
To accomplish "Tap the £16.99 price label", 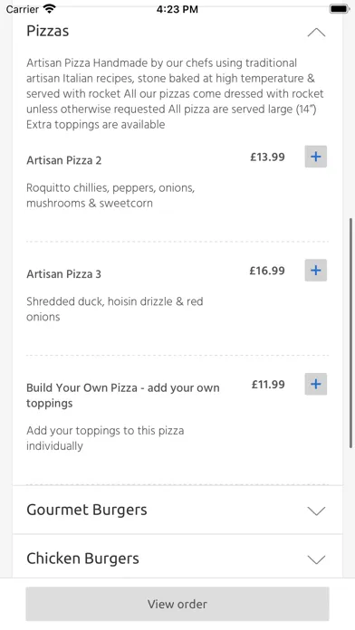I will coord(267,271).
